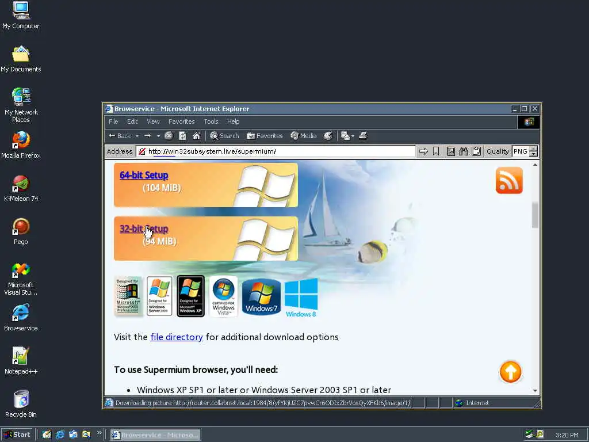Open the Tools menu
The width and height of the screenshot is (589, 442).
pyautogui.click(x=211, y=121)
